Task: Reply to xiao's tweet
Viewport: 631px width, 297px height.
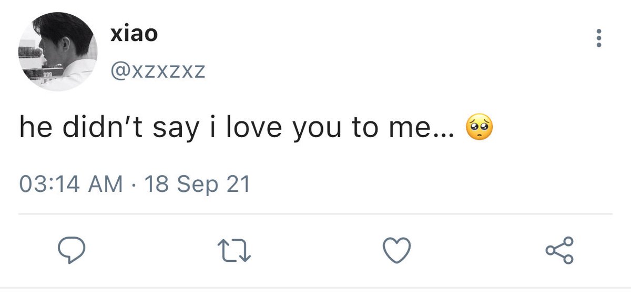Action: pyautogui.click(x=71, y=251)
